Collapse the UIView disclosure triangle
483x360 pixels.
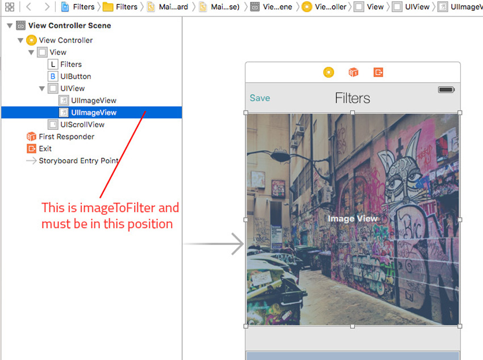(42, 88)
